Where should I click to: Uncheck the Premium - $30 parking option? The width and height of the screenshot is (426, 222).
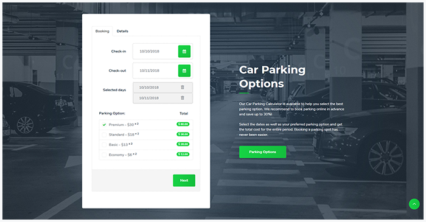tap(104, 125)
